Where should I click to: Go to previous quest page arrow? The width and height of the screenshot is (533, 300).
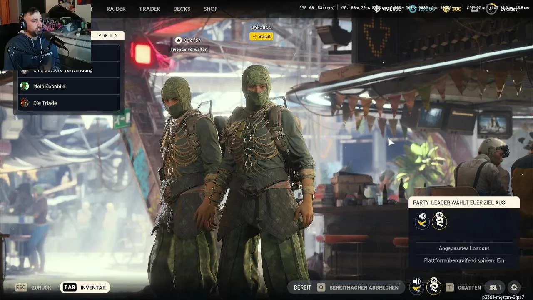[x=100, y=36]
